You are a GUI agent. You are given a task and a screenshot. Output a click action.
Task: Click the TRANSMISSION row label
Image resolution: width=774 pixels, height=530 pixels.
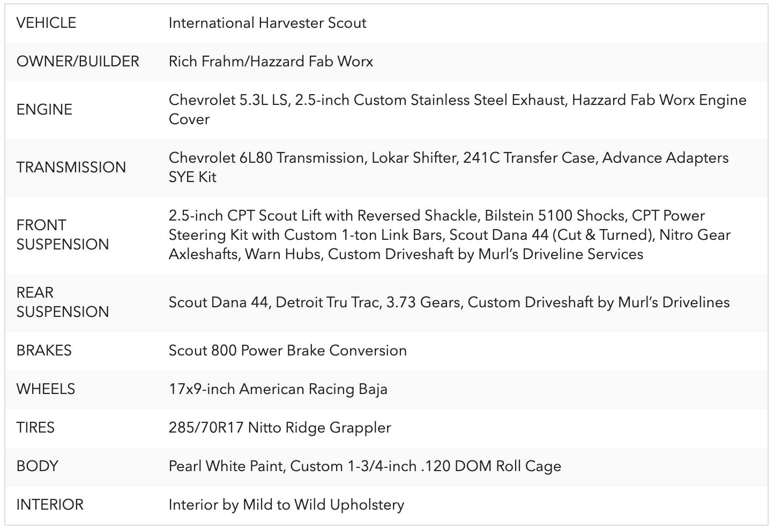tap(71, 168)
